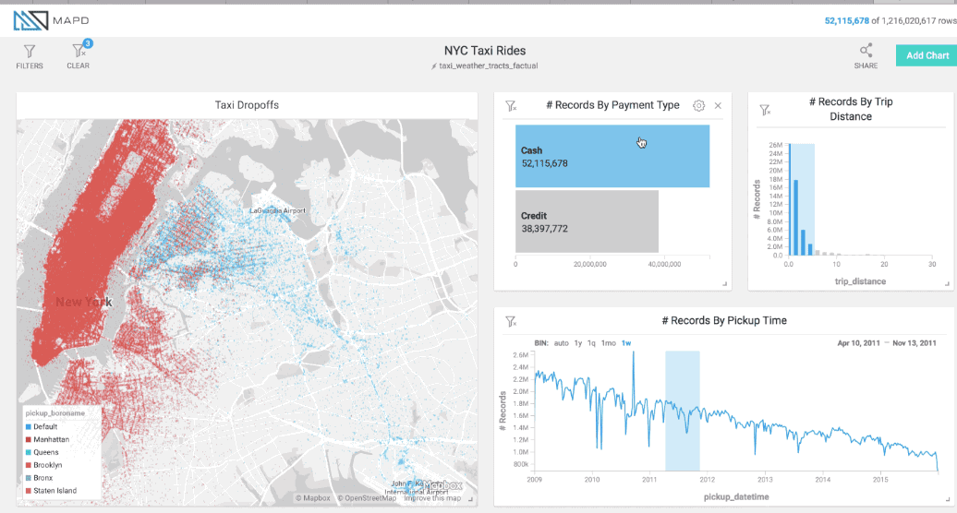
Task: Click the New York map label
Action: pyautogui.click(x=84, y=302)
